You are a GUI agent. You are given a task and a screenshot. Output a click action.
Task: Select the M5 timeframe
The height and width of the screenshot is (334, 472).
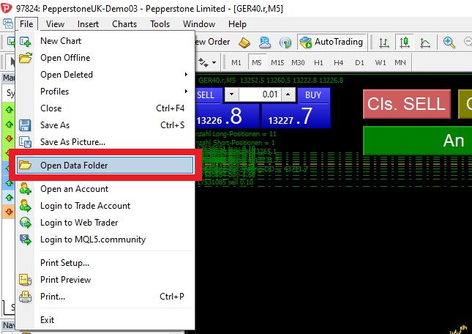[x=257, y=62]
